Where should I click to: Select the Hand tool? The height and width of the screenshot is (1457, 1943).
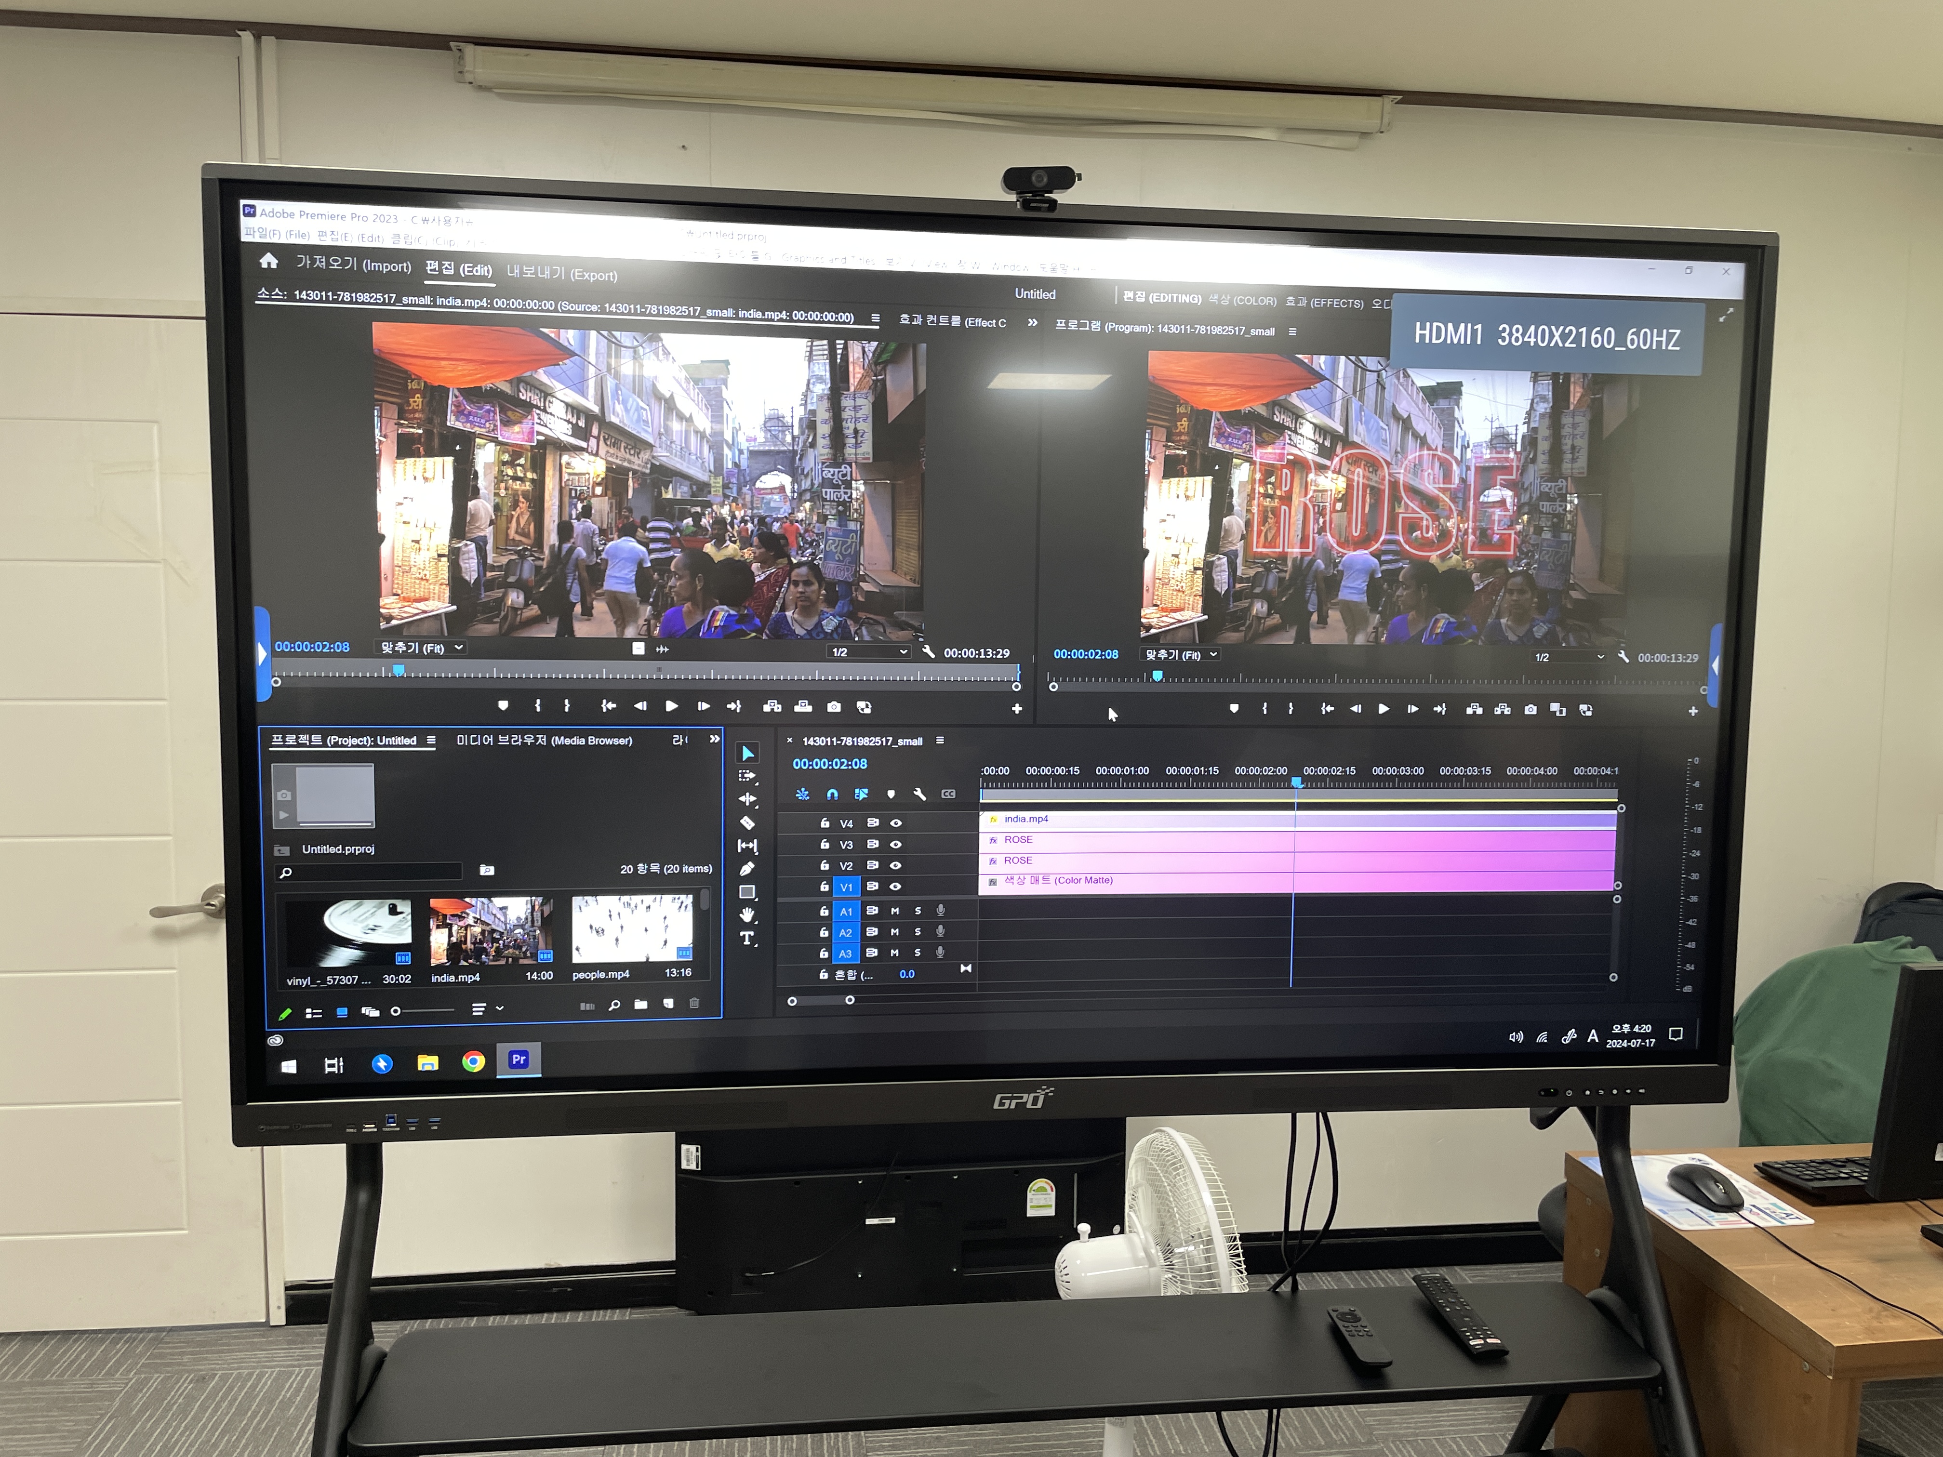point(746,915)
